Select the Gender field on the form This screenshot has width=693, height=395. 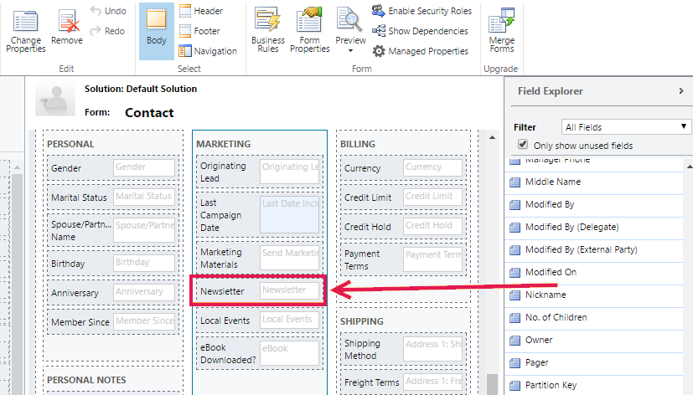[113, 167]
